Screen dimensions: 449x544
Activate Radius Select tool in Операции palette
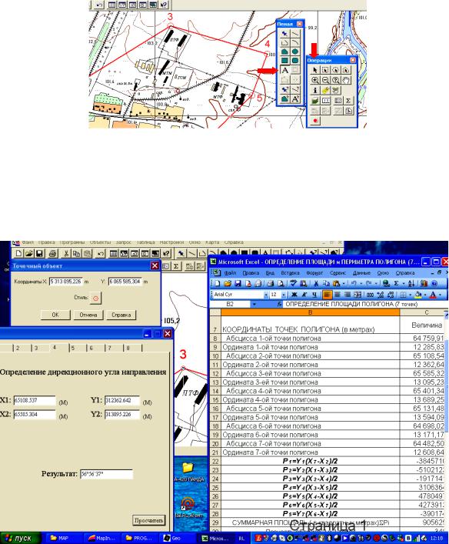click(x=336, y=70)
